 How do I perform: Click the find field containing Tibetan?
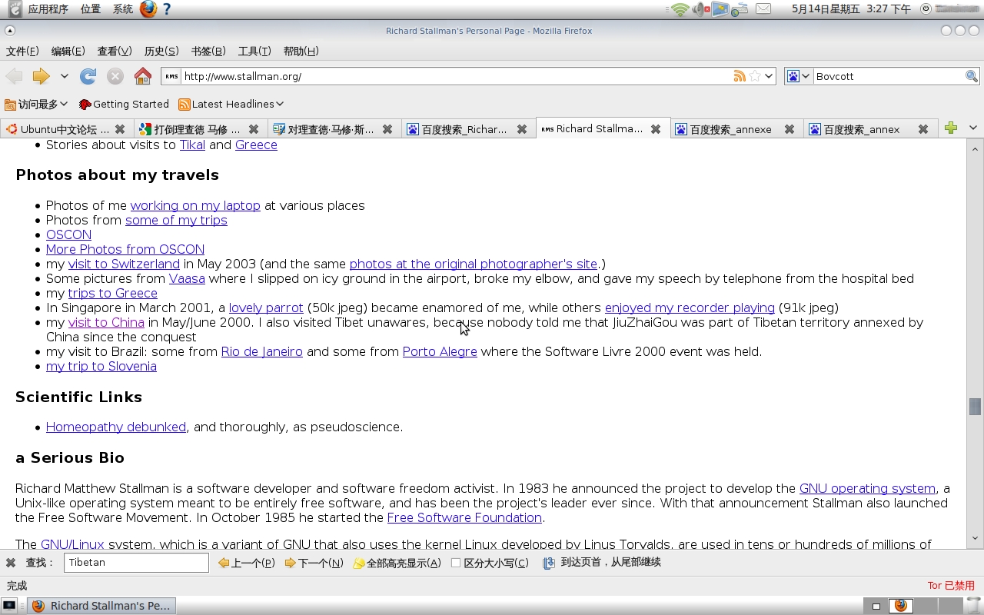[136, 563]
